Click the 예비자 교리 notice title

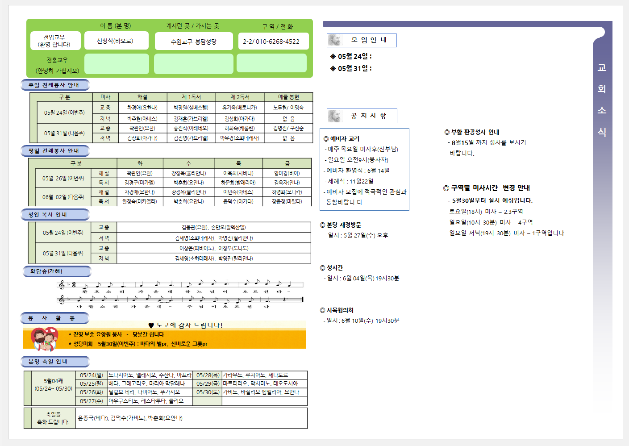point(342,139)
